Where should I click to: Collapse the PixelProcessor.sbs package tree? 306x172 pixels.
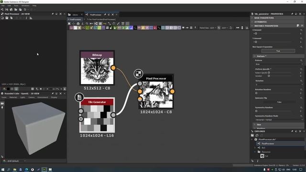pos(252,140)
